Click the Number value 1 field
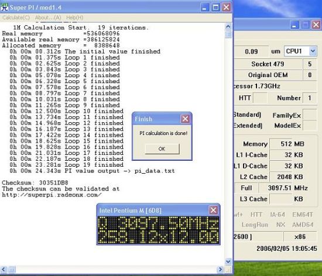Viewport: 322px width, 276px height. [x=310, y=98]
